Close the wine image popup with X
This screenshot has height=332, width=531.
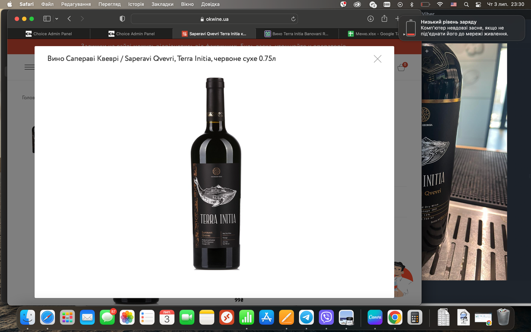click(378, 59)
